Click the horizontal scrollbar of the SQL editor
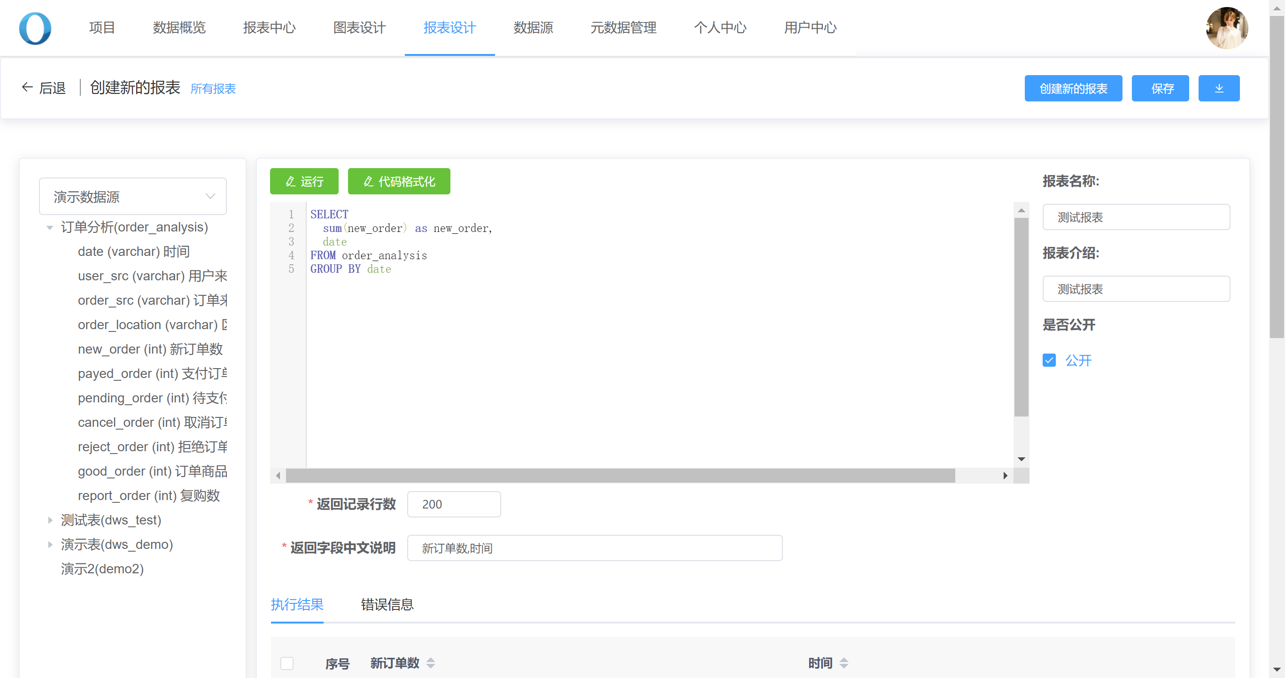This screenshot has height=678, width=1285. pos(620,476)
